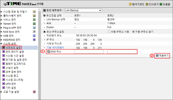The width and height of the screenshot is (173, 100).
Task: Click icon left of 기타 설정
Action: point(4,88)
